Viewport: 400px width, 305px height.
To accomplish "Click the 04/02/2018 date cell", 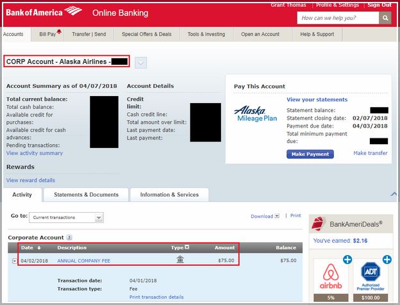I will pyautogui.click(x=34, y=261).
